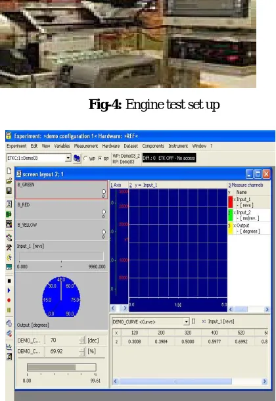This screenshot has width=276, height=401.
Task: Click the blue icon next to the ETKC combo box
Action: click(x=77, y=158)
